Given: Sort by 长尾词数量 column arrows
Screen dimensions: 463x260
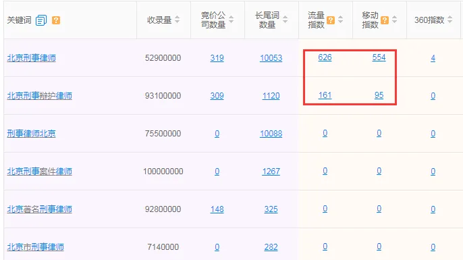Looking at the screenshot, I should click(285, 20).
